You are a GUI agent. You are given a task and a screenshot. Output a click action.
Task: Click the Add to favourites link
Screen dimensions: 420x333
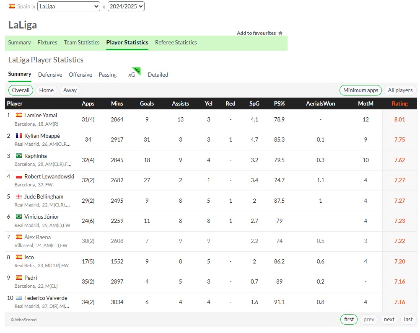pos(257,33)
